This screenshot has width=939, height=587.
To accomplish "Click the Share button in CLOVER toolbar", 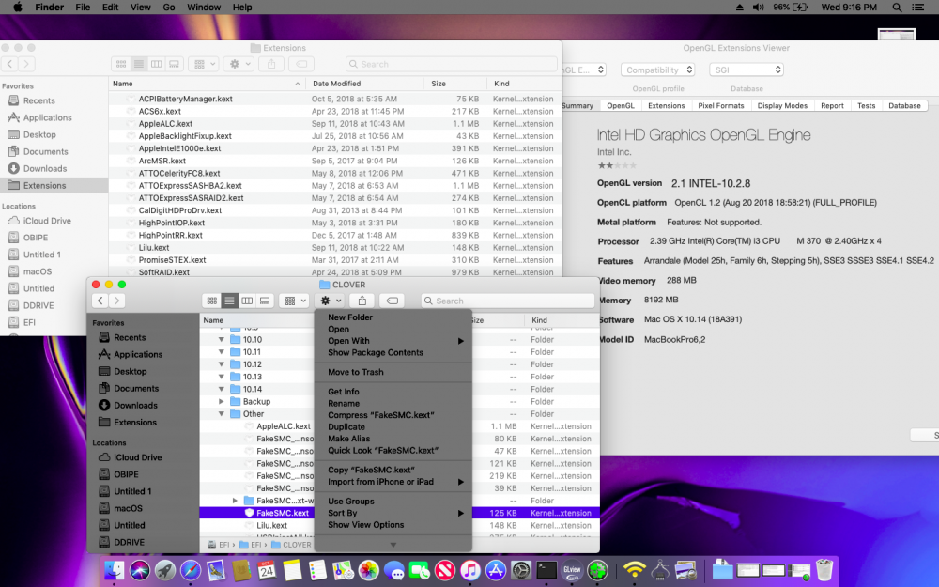I will (362, 301).
